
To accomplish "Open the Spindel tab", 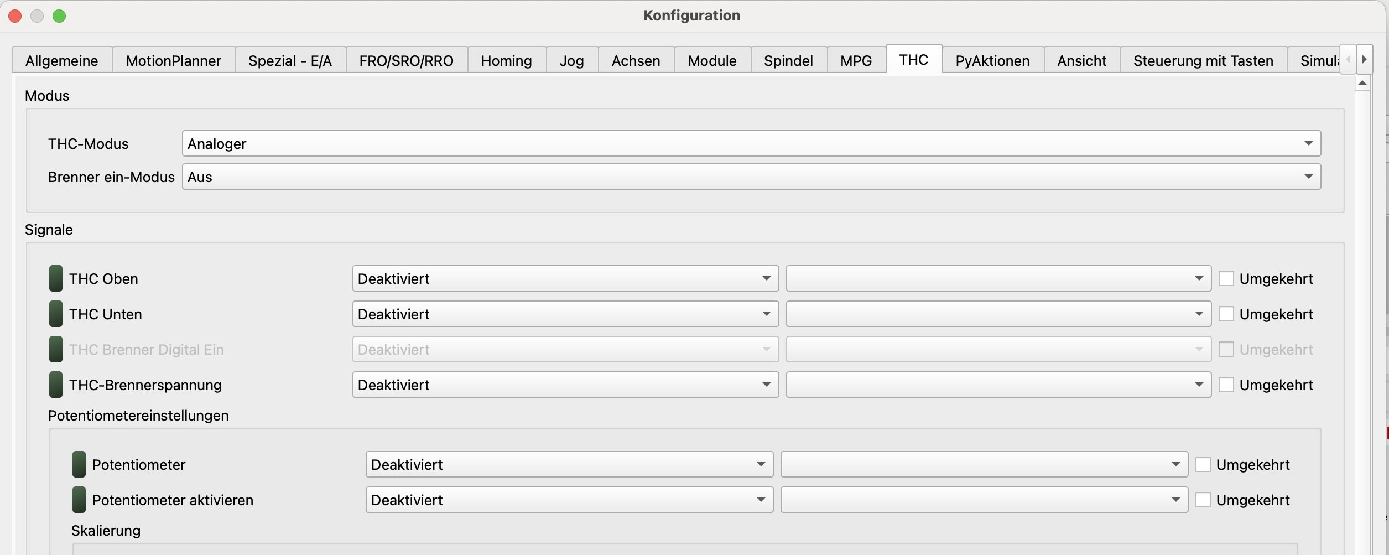I will [788, 60].
